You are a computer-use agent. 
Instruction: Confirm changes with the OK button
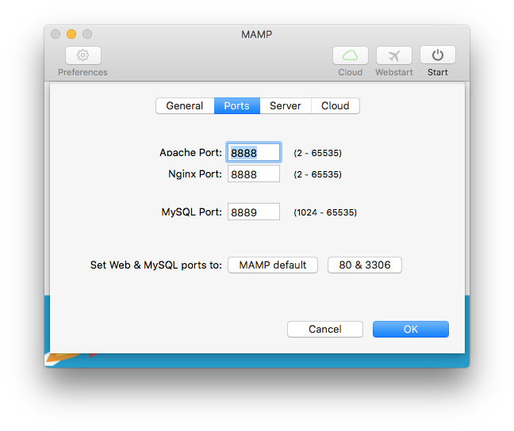click(411, 329)
